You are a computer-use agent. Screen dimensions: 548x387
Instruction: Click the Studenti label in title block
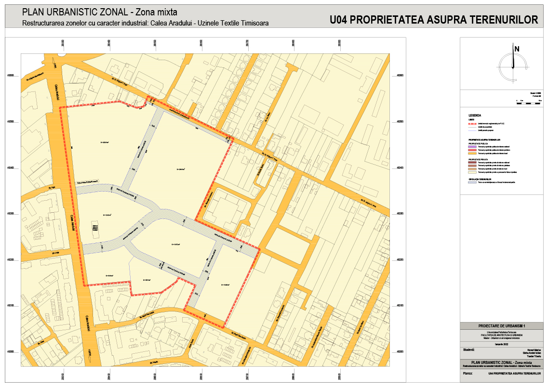point(469,349)
